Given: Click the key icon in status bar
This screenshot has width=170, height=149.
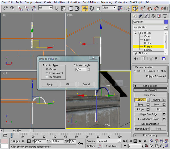Looking at the screenshot, I should [81, 143].
